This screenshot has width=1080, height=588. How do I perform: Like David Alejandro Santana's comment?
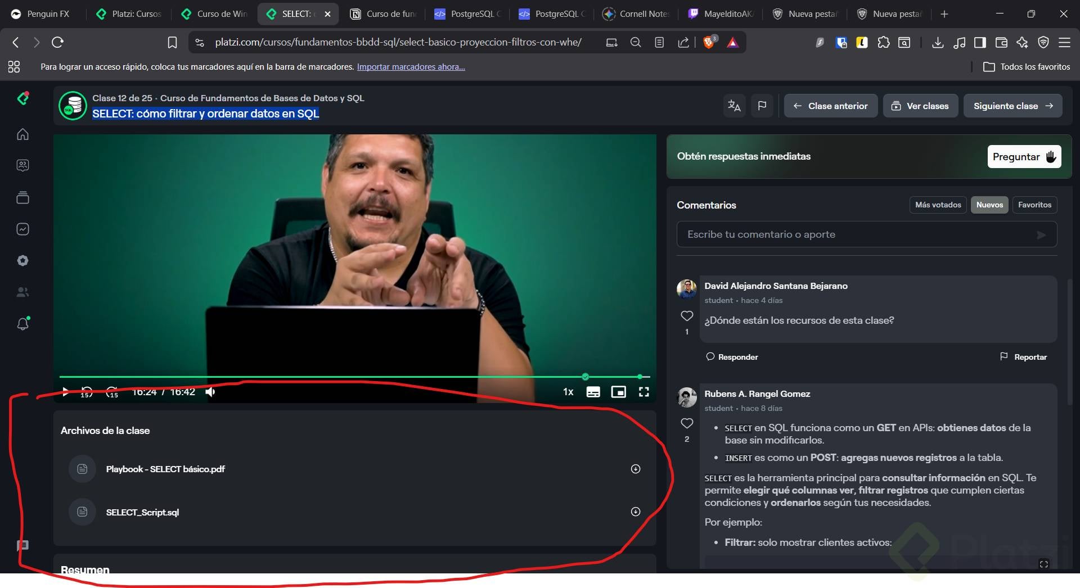pos(687,316)
